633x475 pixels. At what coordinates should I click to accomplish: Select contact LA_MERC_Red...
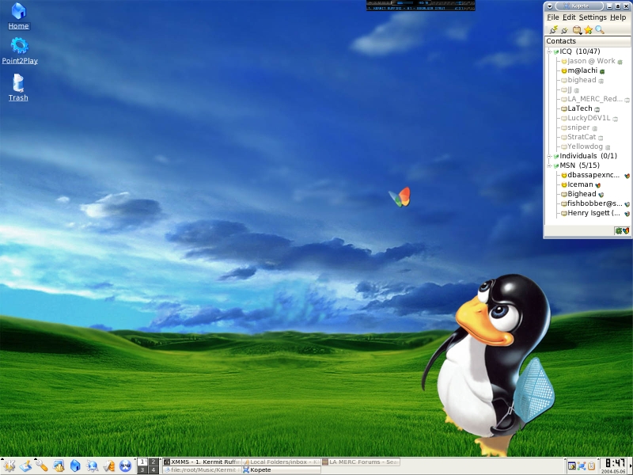[x=595, y=99]
